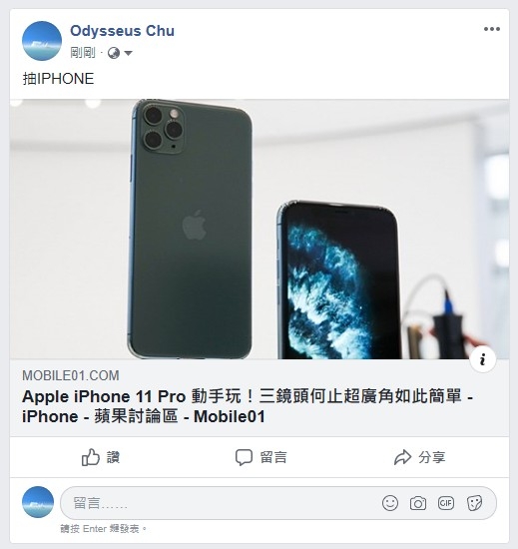
Task: Click the poster's round profile picture
Action: coord(42,41)
